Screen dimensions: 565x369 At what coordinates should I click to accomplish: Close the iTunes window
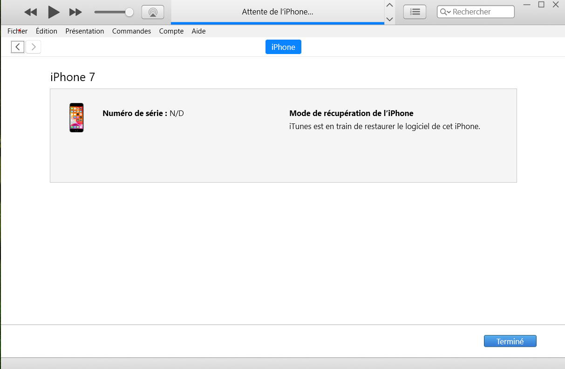(x=555, y=5)
